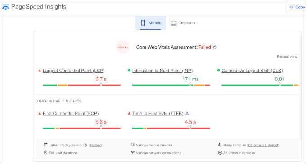The height and width of the screenshot is (164, 306).
Task: Switch to the Mobile tab
Action: [150, 23]
